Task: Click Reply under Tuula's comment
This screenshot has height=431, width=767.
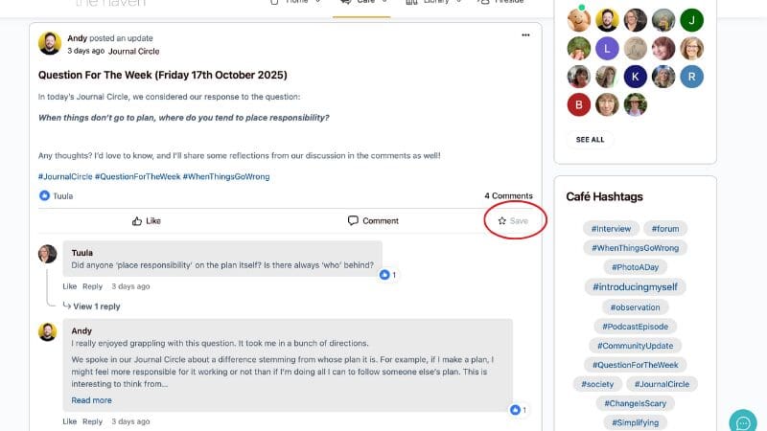Action: click(92, 286)
